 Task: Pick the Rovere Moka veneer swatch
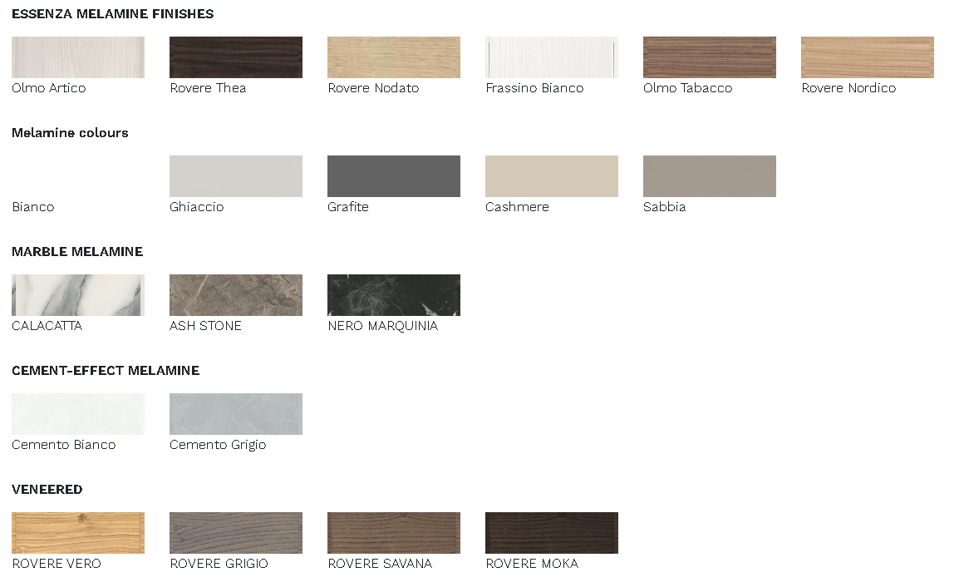point(552,533)
